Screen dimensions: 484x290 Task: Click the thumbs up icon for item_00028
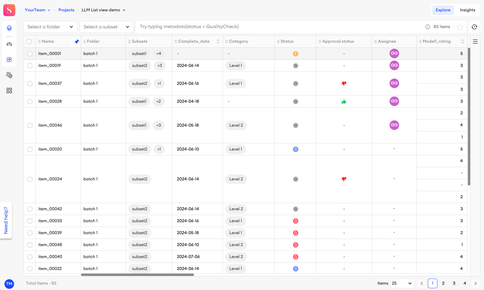pyautogui.click(x=344, y=102)
